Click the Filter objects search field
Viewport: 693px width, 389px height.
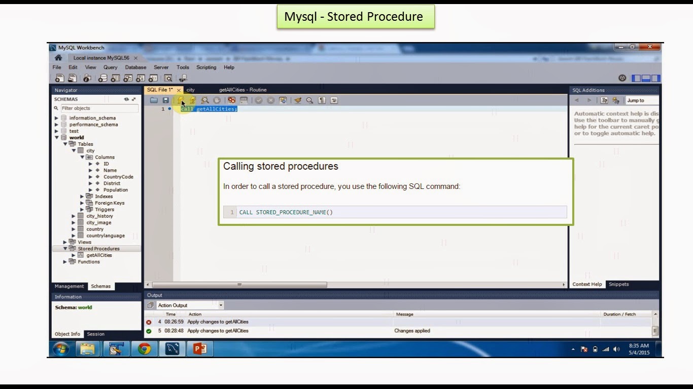tap(99, 108)
